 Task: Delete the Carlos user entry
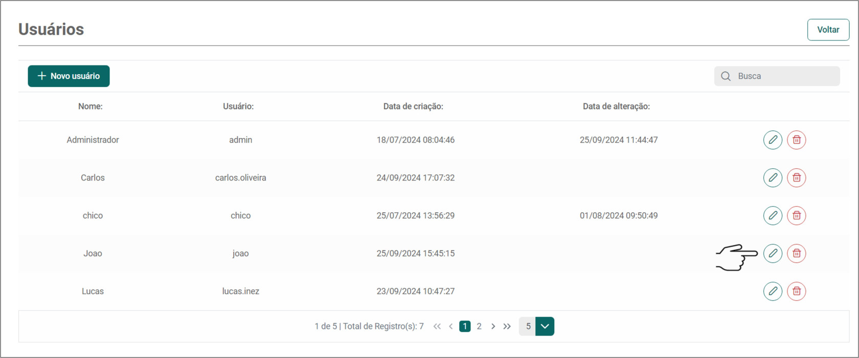[x=796, y=177]
